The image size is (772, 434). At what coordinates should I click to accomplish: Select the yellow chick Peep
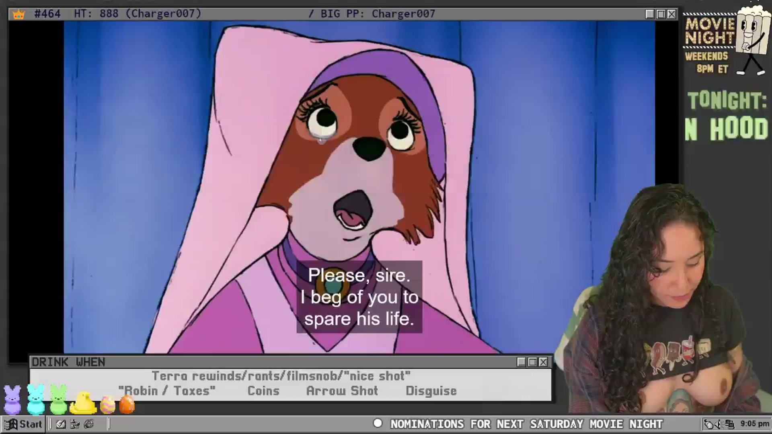coord(83,403)
